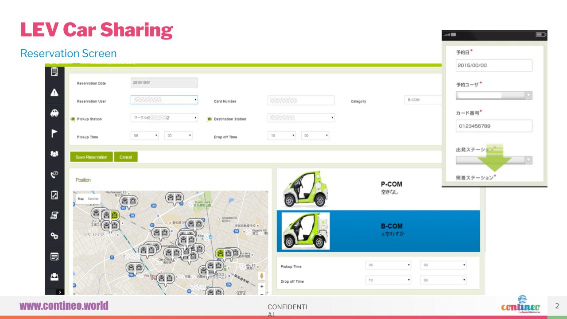Screen dimensions: 567x319
Task: Expand the Reservation User dropdown
Action: (164, 100)
